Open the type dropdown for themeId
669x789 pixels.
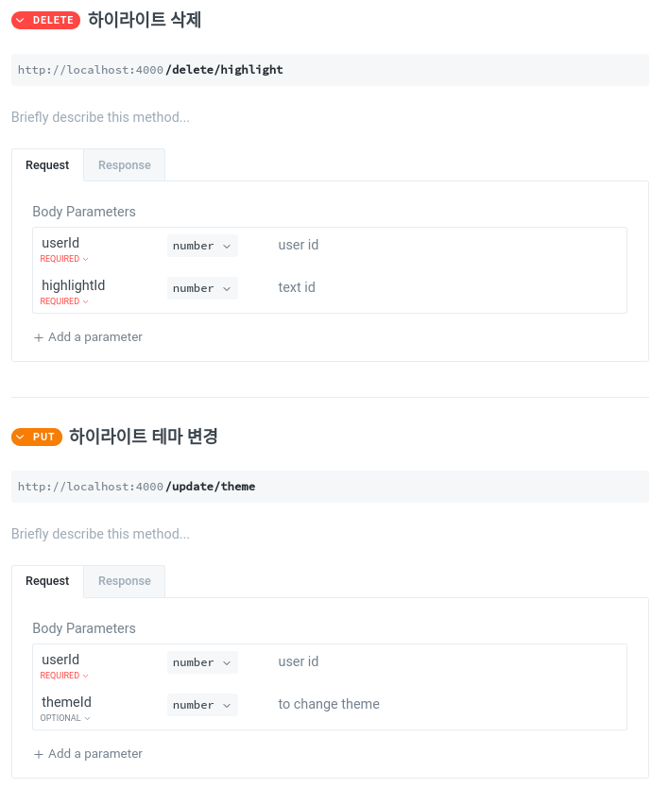tap(201, 705)
